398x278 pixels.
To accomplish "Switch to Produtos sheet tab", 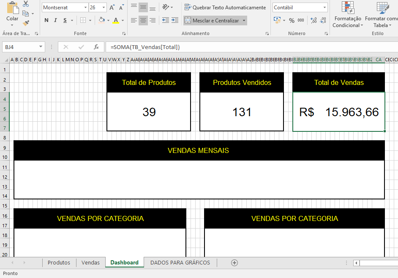I will 59,262.
